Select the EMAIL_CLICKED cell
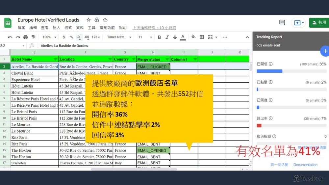This screenshot has height=185, width=329. (153, 67)
